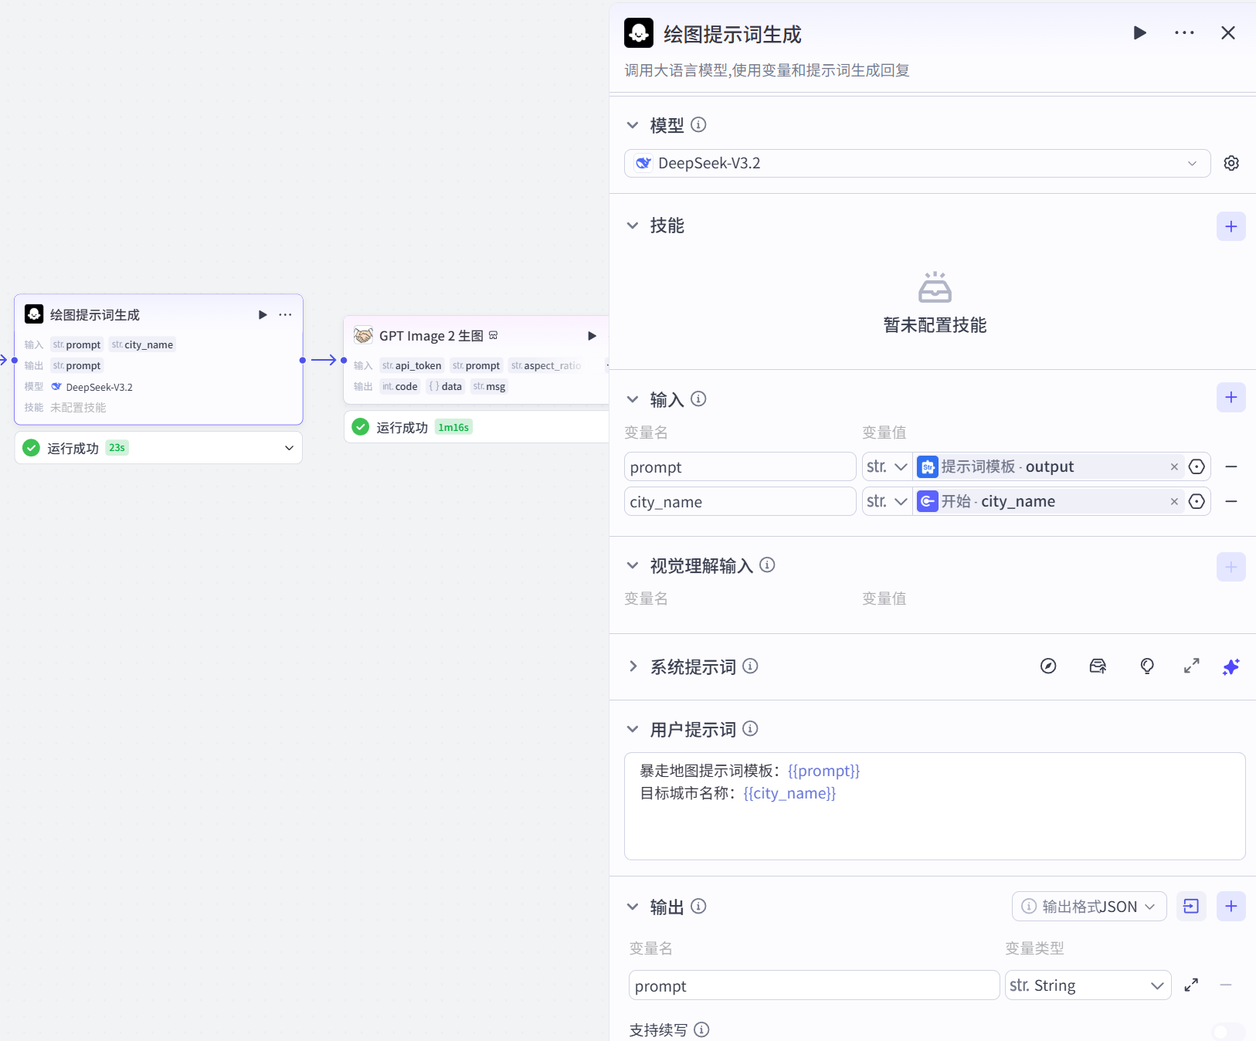
Task: Click the msg output tag on GPT Image node
Action: pyautogui.click(x=489, y=387)
